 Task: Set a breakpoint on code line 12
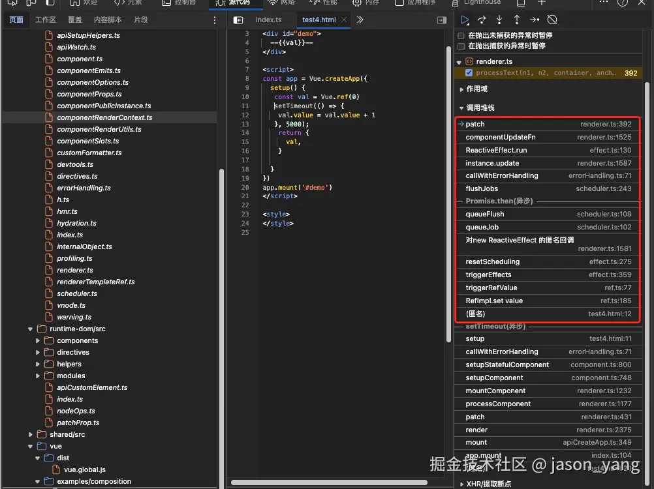pyautogui.click(x=245, y=115)
